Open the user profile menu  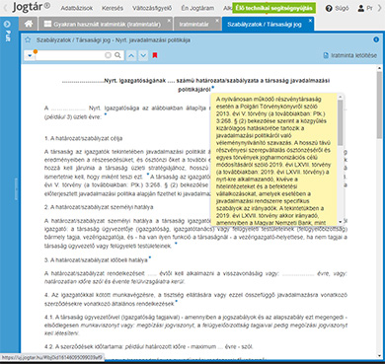pyautogui.click(x=365, y=8)
